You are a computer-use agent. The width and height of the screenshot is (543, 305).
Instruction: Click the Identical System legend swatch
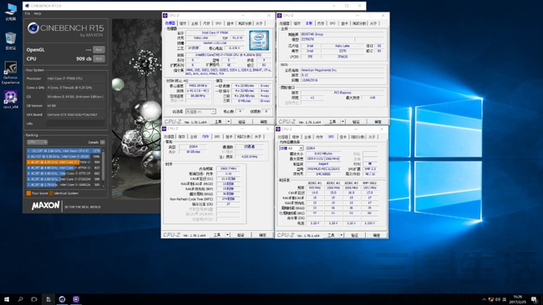tap(51, 193)
